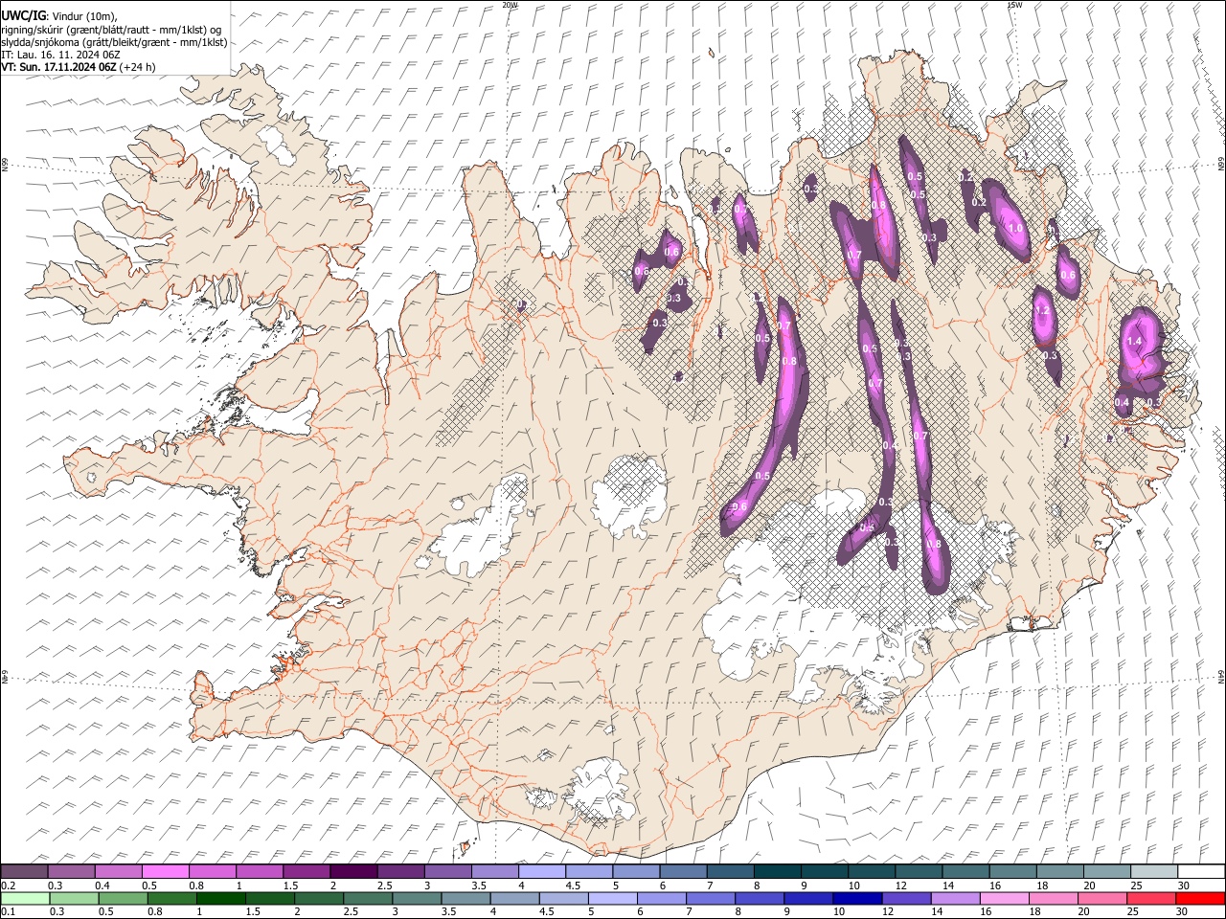Click the light gray swatch at 25 in upper legend
This screenshot has height=919, width=1226.
[x=1155, y=871]
